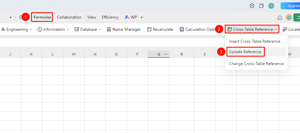Click the Cross-Table Reference table icon
The height and width of the screenshot is (133, 300).
point(230,29)
